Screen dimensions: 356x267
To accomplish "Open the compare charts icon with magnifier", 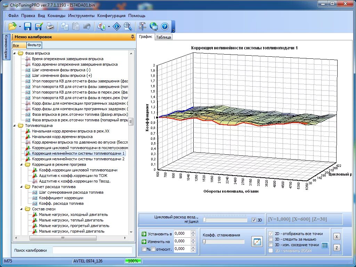I will [102, 26].
